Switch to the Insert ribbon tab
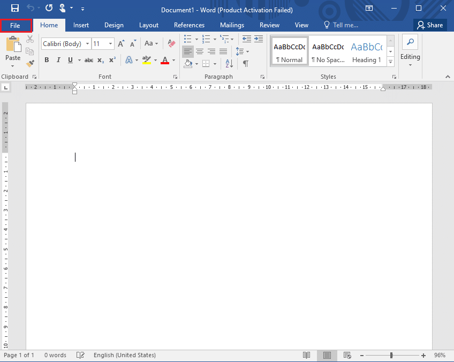Viewport: 454px width, 362px height. coord(81,25)
